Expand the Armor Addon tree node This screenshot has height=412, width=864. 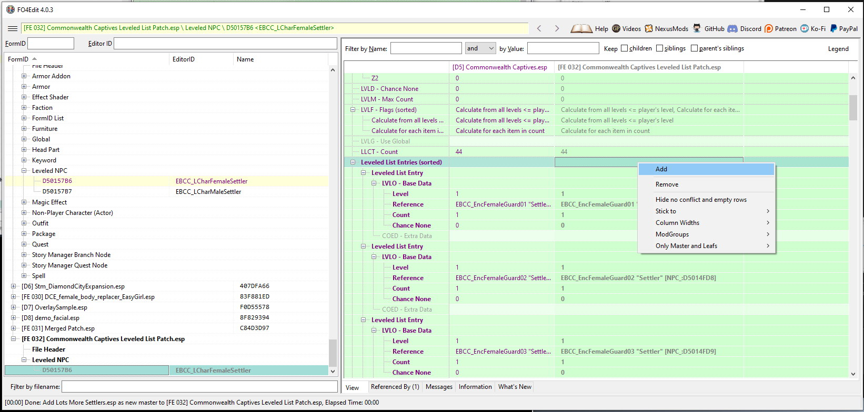(x=24, y=76)
